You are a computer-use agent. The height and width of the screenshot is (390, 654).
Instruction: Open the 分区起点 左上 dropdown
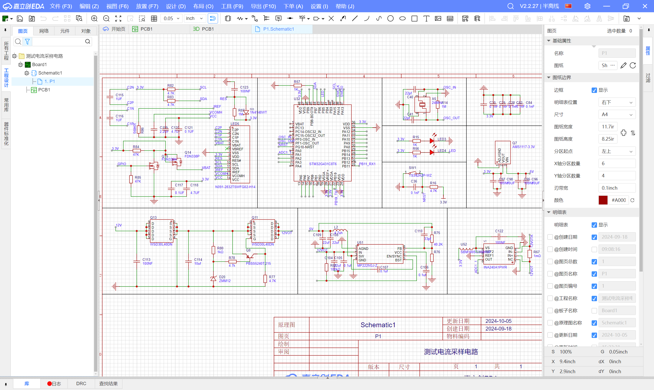(x=617, y=151)
